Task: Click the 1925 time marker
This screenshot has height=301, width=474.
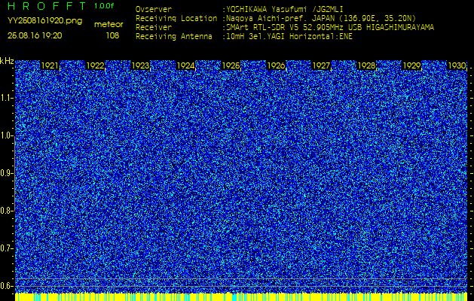Action: click(231, 65)
